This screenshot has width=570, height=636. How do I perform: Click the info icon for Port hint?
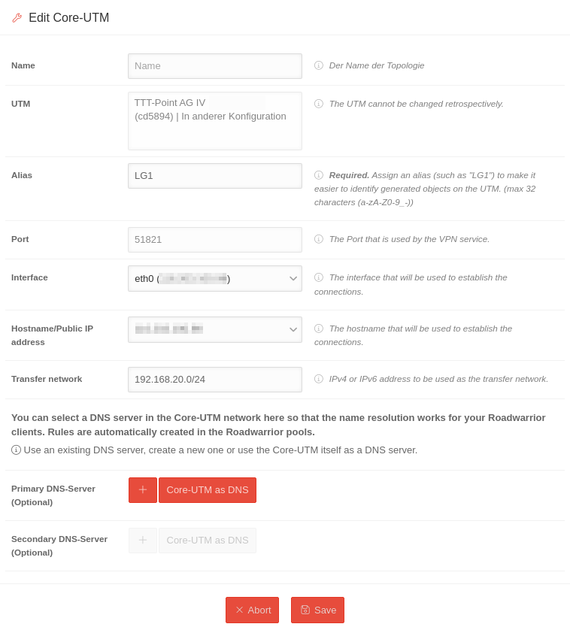(319, 239)
